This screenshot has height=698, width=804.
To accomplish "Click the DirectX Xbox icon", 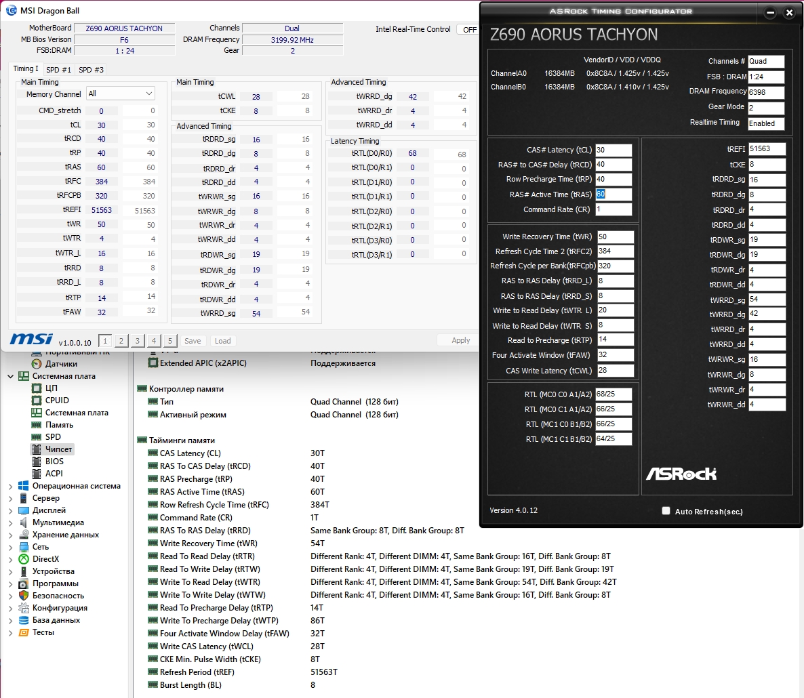I will tap(24, 559).
